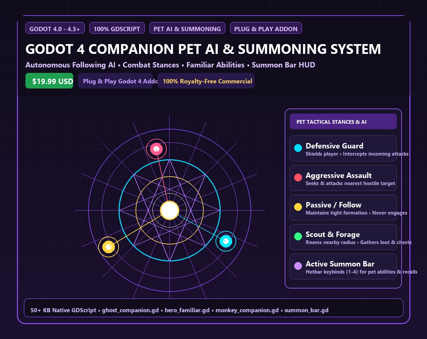This screenshot has height=339, width=427.
Task: Click the yellow pet node in the diagram
Action: click(108, 247)
